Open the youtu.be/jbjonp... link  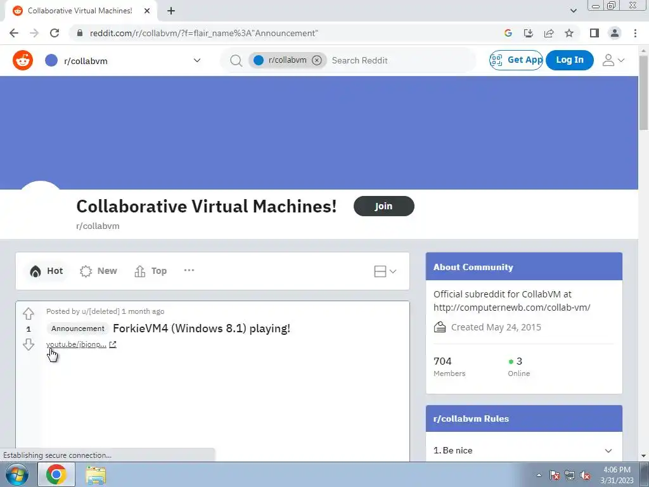pyautogui.click(x=76, y=344)
